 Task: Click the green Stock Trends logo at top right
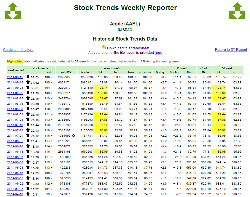pyautogui.click(x=237, y=11)
